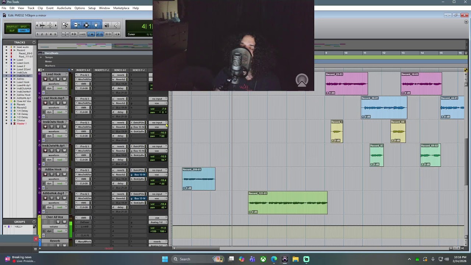Toggle input monitoring on Lead Hook.dup1
This screenshot has width=471, height=265.
52,103
